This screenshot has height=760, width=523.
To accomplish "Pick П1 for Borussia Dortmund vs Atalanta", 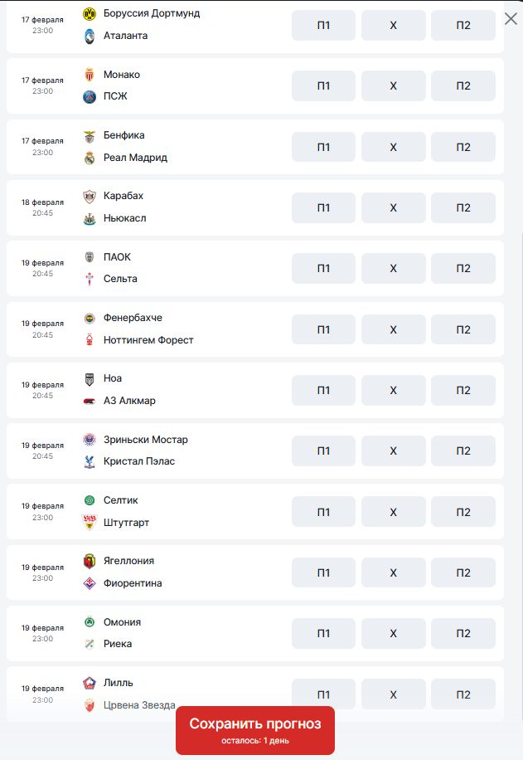I will coord(323,26).
